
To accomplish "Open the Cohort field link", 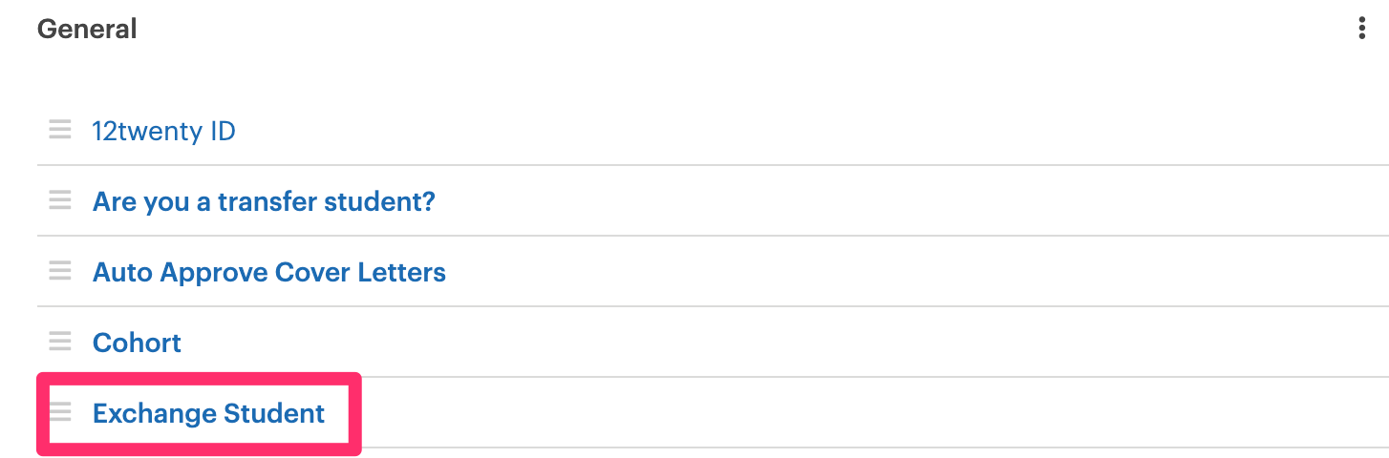I will tap(137, 343).
